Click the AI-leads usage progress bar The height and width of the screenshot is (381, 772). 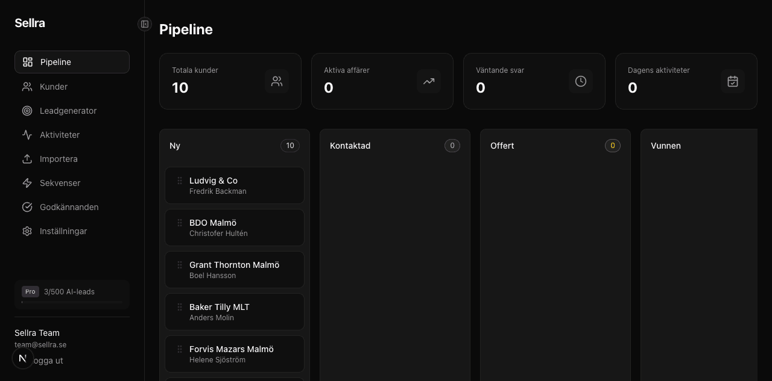point(72,302)
